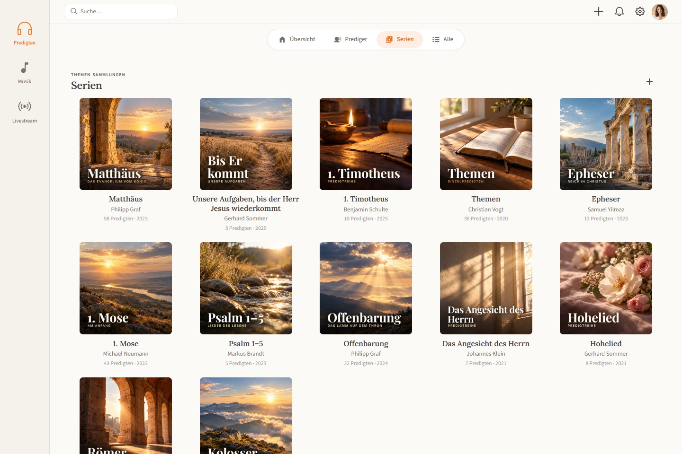Click the 'Das Angesicht des Herrn' title link

point(486,344)
